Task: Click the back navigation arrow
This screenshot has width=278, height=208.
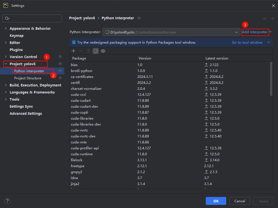Action: pyautogui.click(x=265, y=19)
